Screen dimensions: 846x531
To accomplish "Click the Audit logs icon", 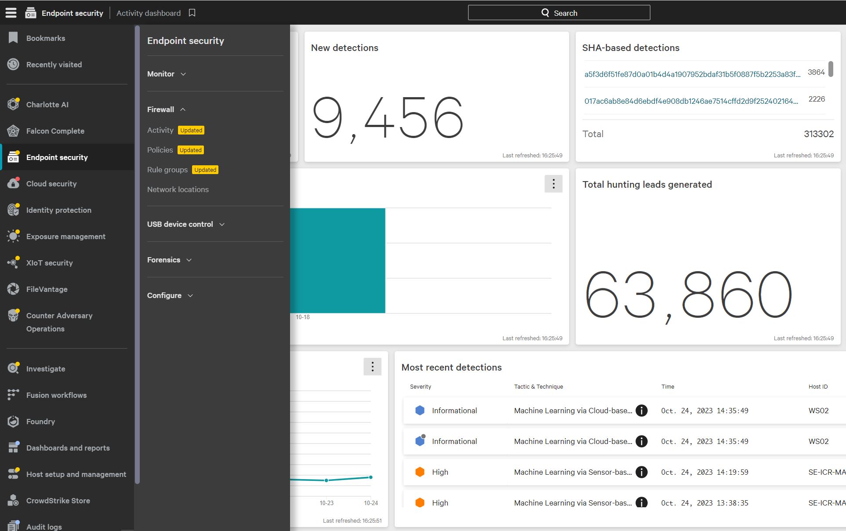I will [13, 526].
